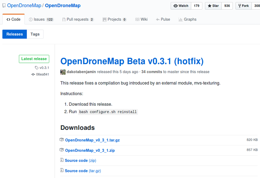Click the commit icon beside 06ea841

(33, 74)
